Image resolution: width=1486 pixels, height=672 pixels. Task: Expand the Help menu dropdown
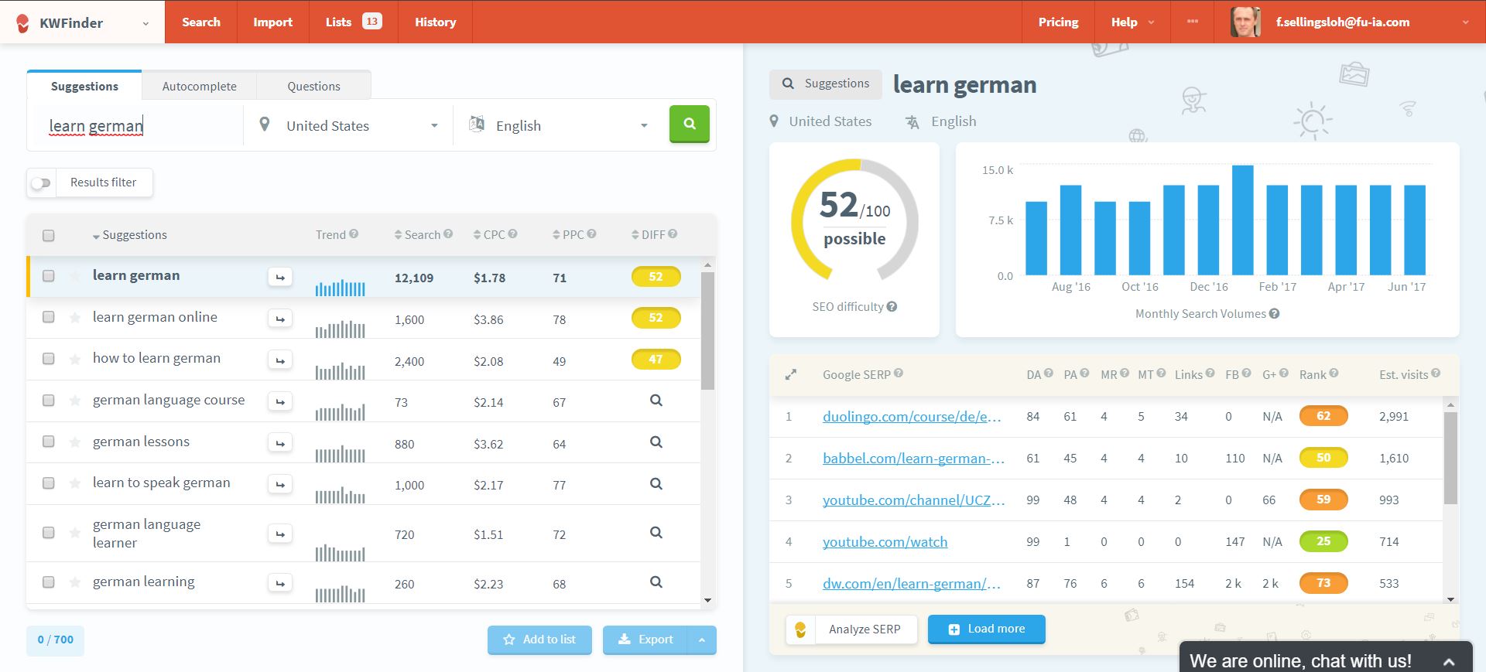(1132, 22)
